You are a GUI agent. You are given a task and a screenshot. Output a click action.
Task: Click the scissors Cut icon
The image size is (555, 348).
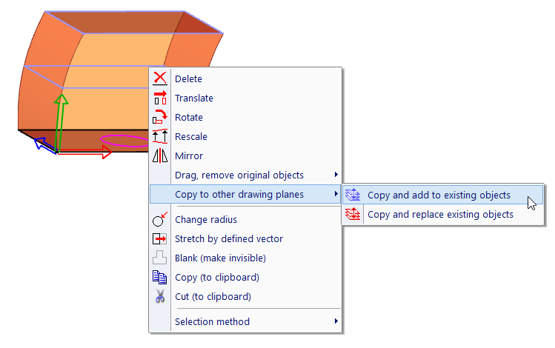point(160,297)
